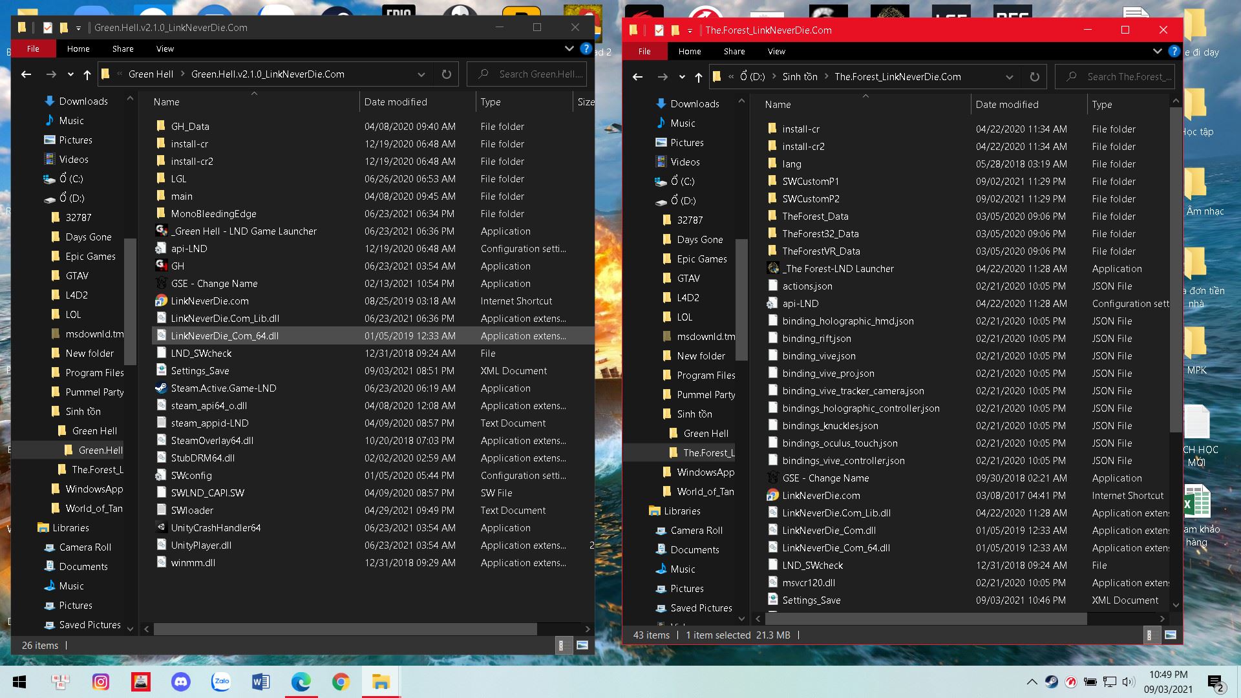Sort by Date modified column in Green Hell
This screenshot has height=698, width=1241.
396,102
